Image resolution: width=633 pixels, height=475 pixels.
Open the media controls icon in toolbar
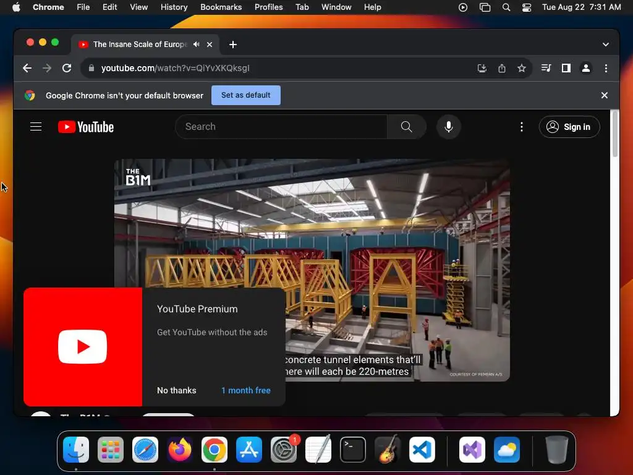[x=546, y=68]
